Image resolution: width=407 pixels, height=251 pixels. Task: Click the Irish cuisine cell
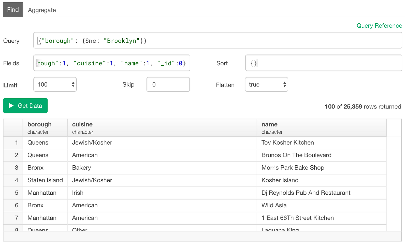78,193
